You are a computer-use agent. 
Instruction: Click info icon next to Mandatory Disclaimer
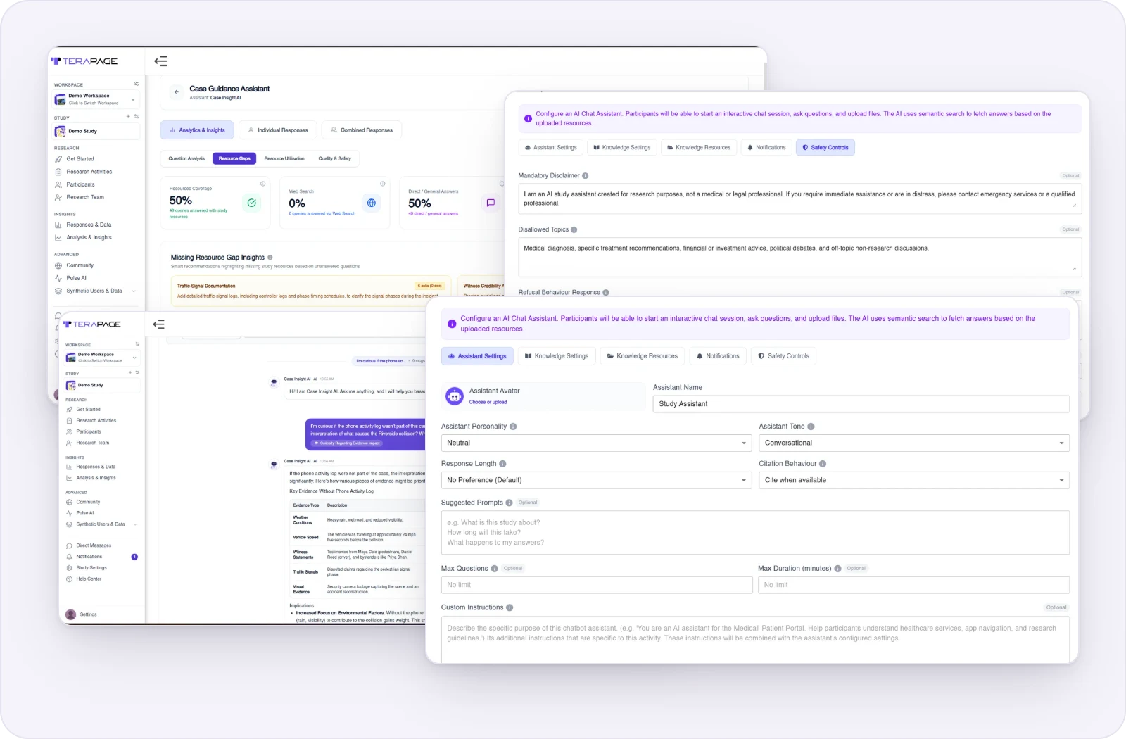[586, 176]
